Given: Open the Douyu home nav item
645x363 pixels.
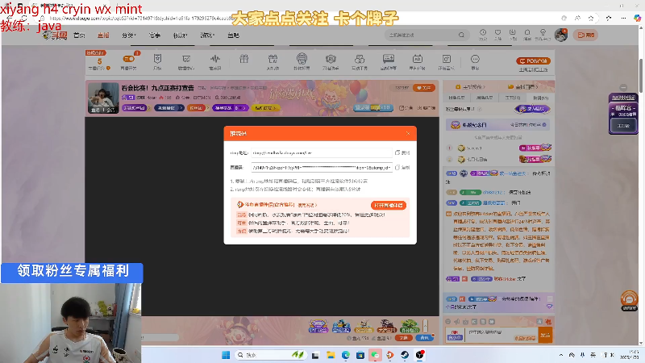Looking at the screenshot, I should pos(79,35).
